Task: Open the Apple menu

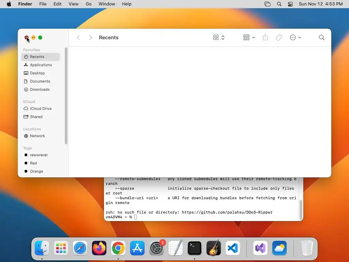Action: [x=9, y=4]
